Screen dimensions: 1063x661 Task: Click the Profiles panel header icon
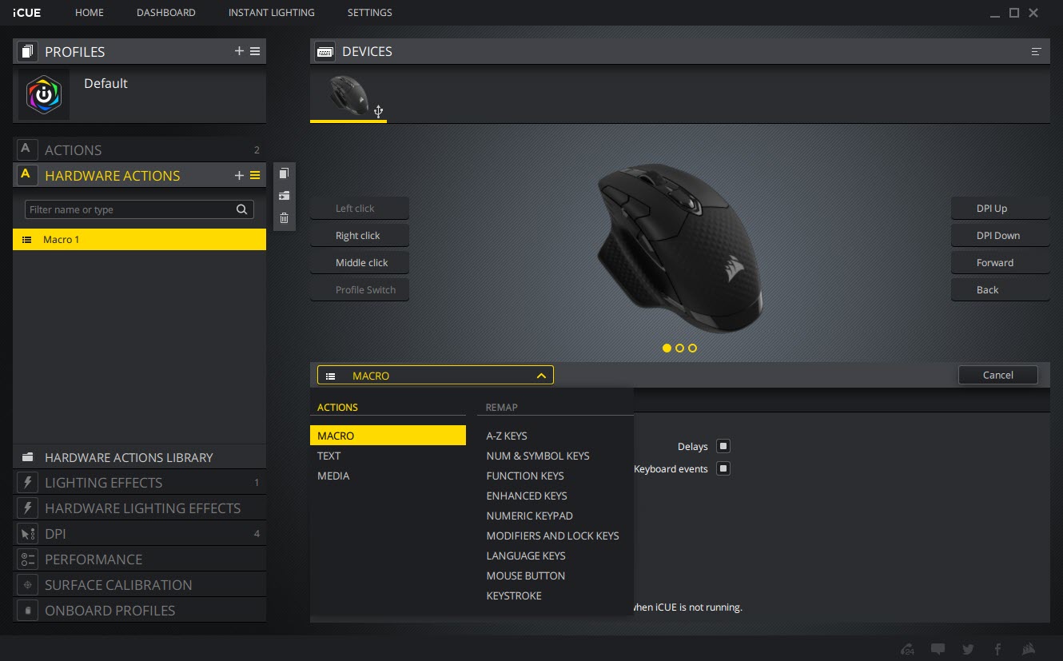pos(28,51)
